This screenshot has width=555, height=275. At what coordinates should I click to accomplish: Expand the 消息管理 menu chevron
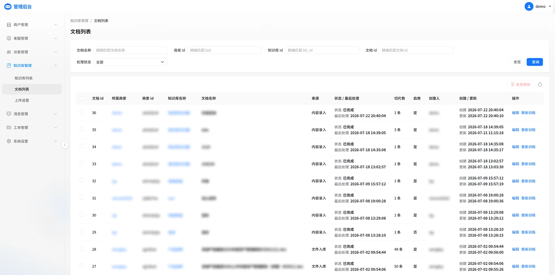point(55,114)
